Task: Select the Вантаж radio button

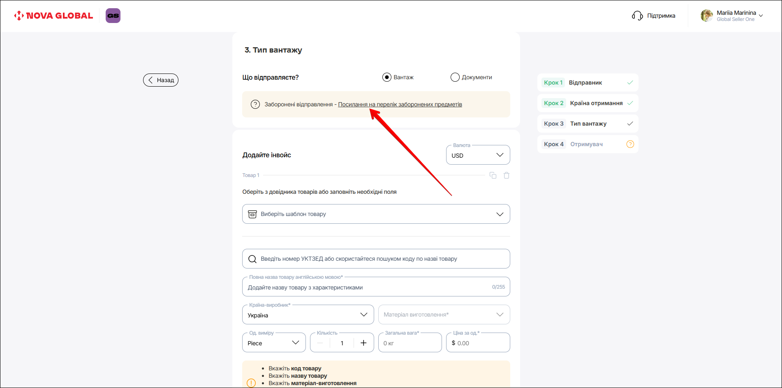Action: (387, 77)
